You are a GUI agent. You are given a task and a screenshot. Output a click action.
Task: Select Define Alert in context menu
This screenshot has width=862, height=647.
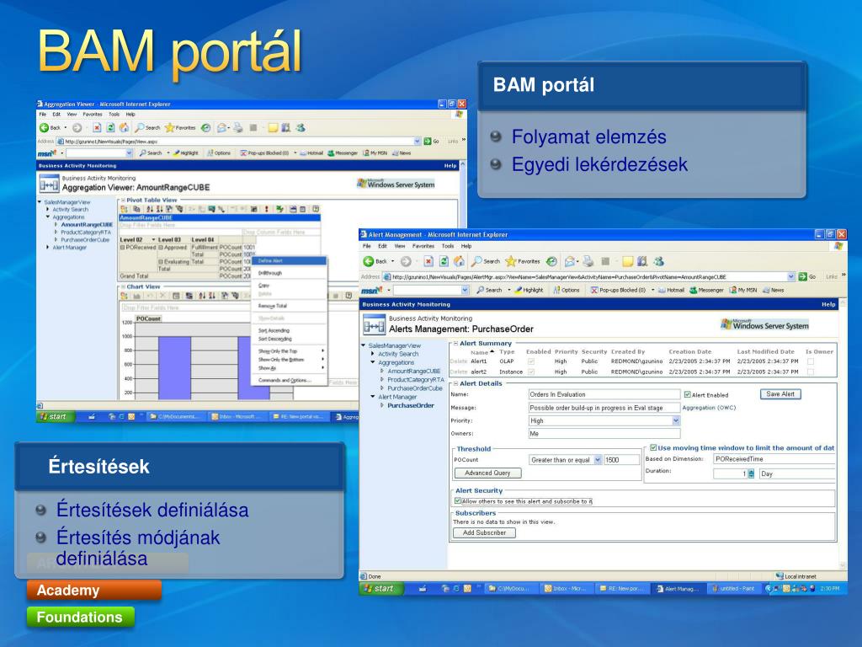(x=290, y=261)
